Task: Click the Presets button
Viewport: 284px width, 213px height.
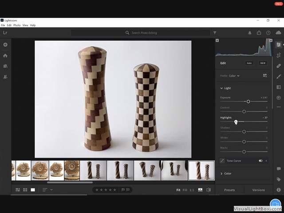Action: click(229, 190)
